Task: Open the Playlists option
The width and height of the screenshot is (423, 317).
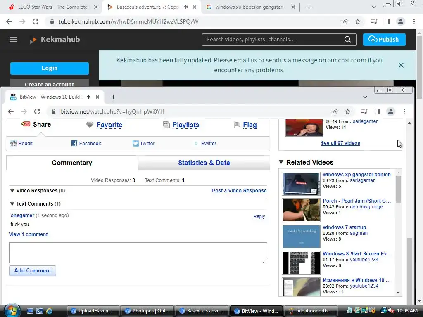Action: tap(185, 125)
